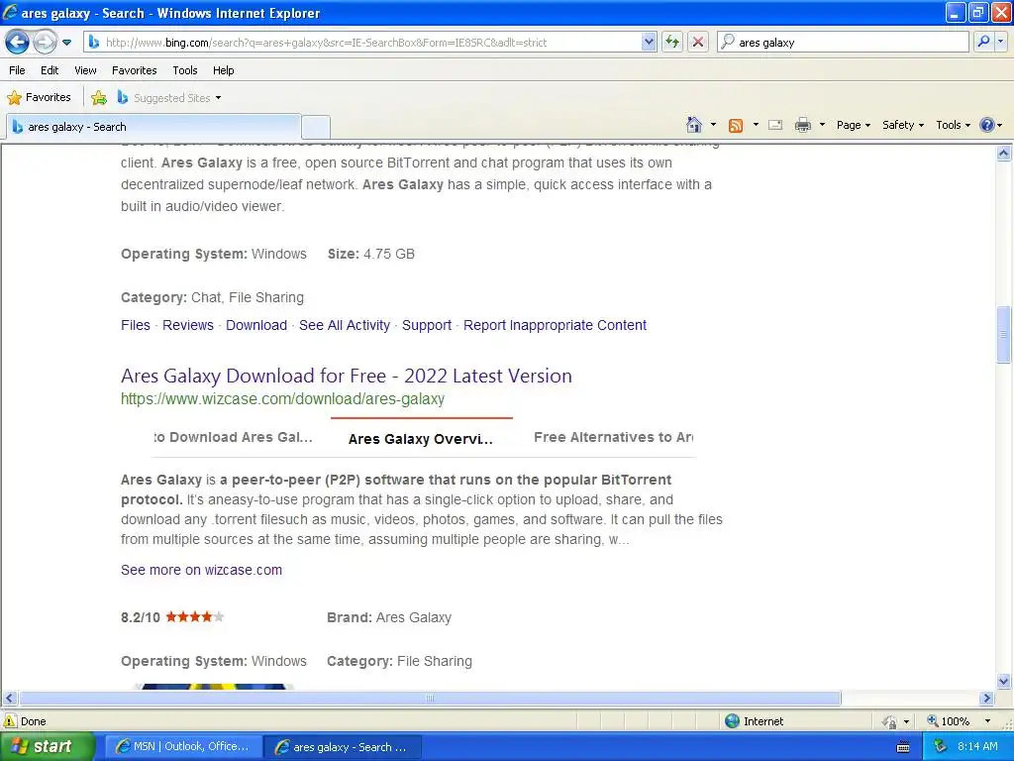Click the Protected Mode lock icon

click(x=890, y=721)
